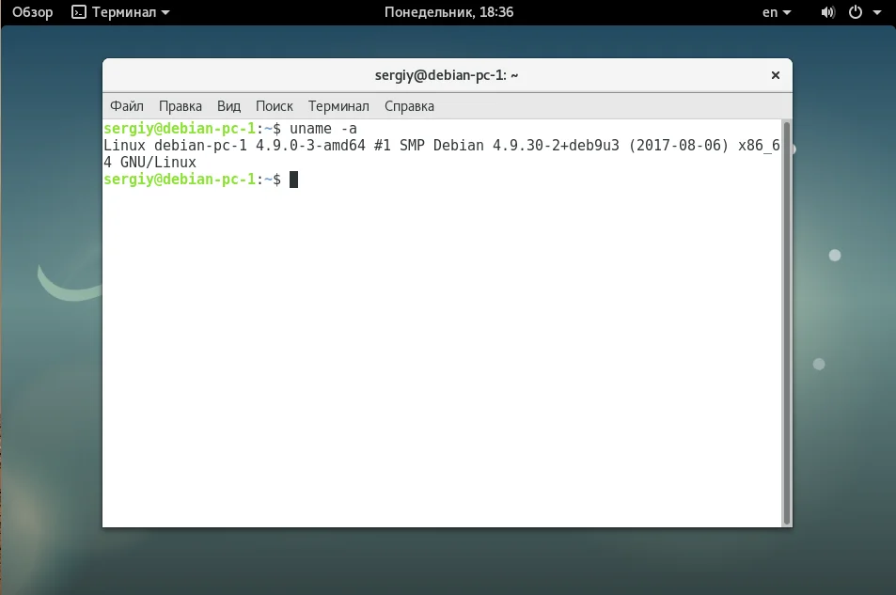
Task: Click the terminal vertical scrollbar
Action: tap(787, 323)
